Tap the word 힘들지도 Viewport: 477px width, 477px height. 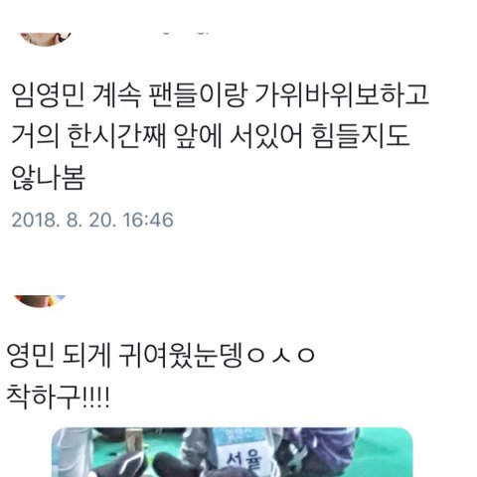pos(361,136)
